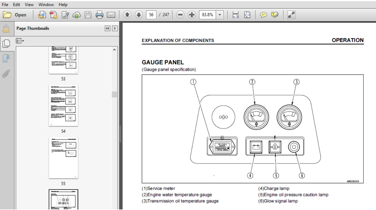Add a sticky note comment
376x210 pixels.
point(263,15)
